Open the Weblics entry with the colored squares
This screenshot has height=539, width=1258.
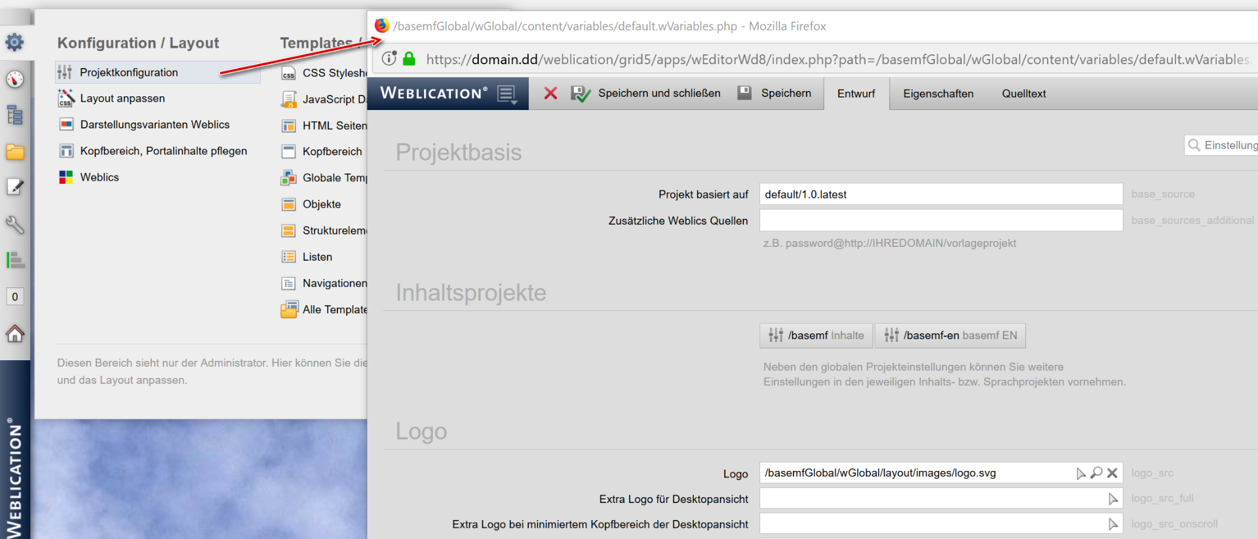point(89,177)
